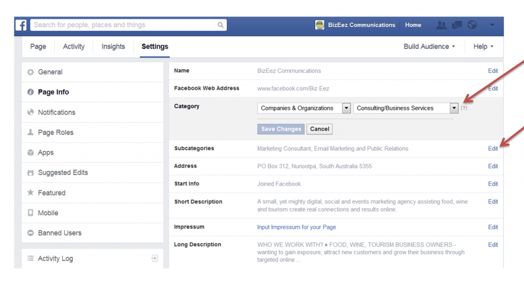
Task: Click the Activity Log exit arrow icon
Action: [x=155, y=258]
